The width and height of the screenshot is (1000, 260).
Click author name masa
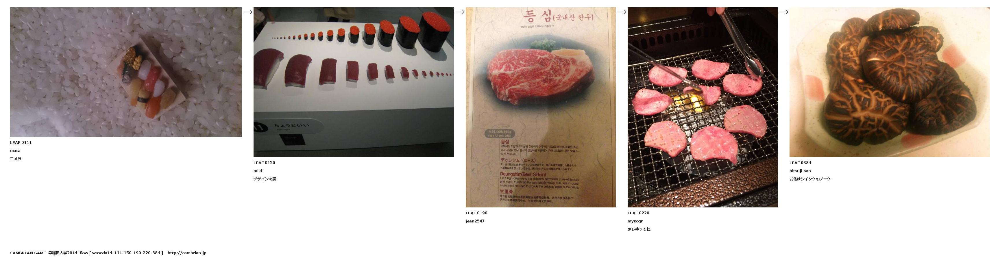[x=15, y=151]
